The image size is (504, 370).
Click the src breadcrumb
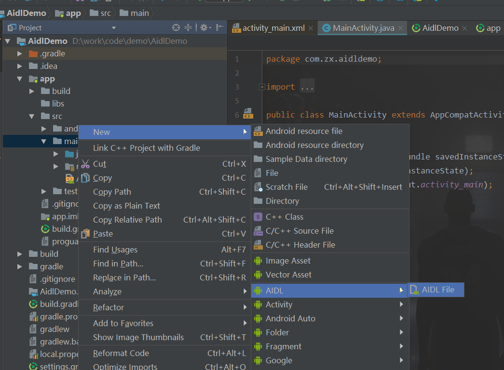tap(100, 13)
